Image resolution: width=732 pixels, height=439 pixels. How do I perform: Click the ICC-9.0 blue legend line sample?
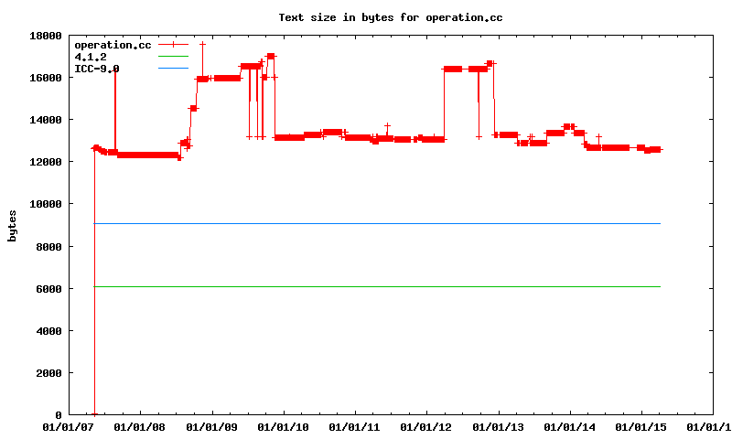coord(173,68)
